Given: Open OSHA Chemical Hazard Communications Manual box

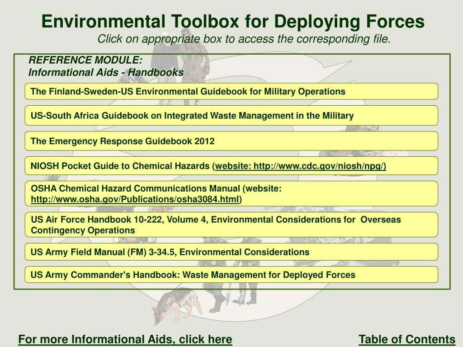Looking at the screenshot, I should click(x=231, y=193).
